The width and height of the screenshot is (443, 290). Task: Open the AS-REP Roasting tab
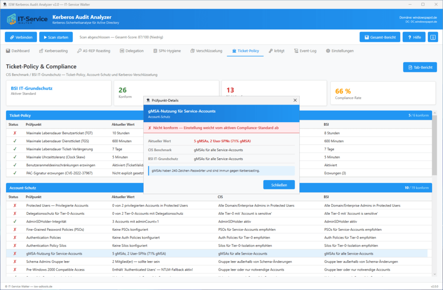(93, 51)
